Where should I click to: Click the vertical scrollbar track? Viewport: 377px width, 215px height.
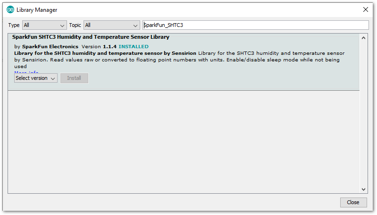(363, 113)
